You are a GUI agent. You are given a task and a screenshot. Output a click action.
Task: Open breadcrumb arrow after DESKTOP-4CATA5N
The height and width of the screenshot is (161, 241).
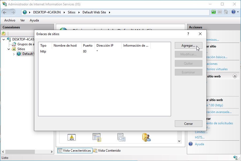pos(64,12)
